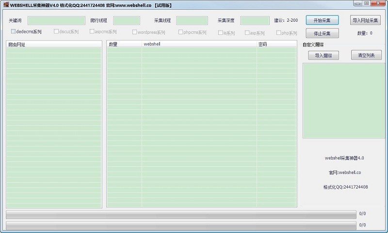Click the 自定义后缀 section label
Viewport: 388px width, 233px height.
tap(313, 44)
